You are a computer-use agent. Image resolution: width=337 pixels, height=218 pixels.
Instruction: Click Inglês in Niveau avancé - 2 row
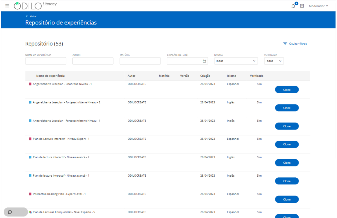coord(231,157)
